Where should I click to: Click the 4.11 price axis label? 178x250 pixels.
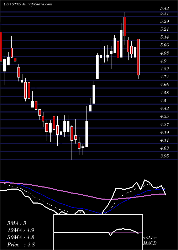164,140
